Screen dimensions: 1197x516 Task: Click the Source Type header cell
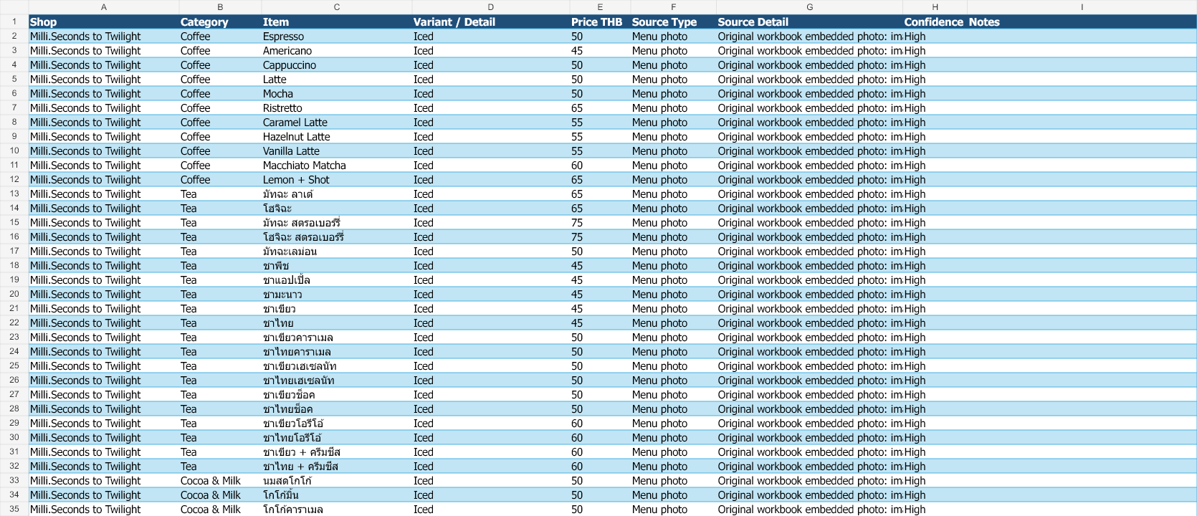click(x=674, y=22)
